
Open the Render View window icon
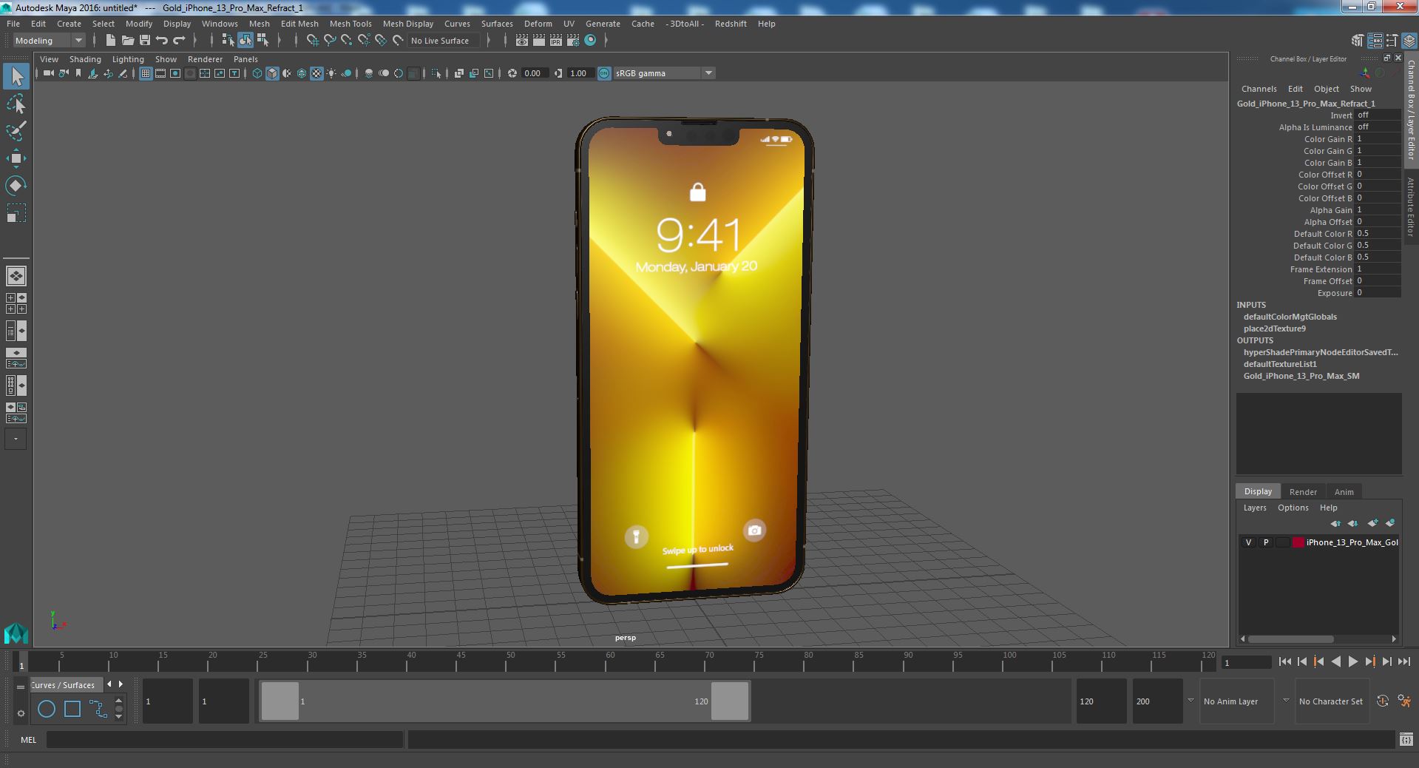(521, 41)
